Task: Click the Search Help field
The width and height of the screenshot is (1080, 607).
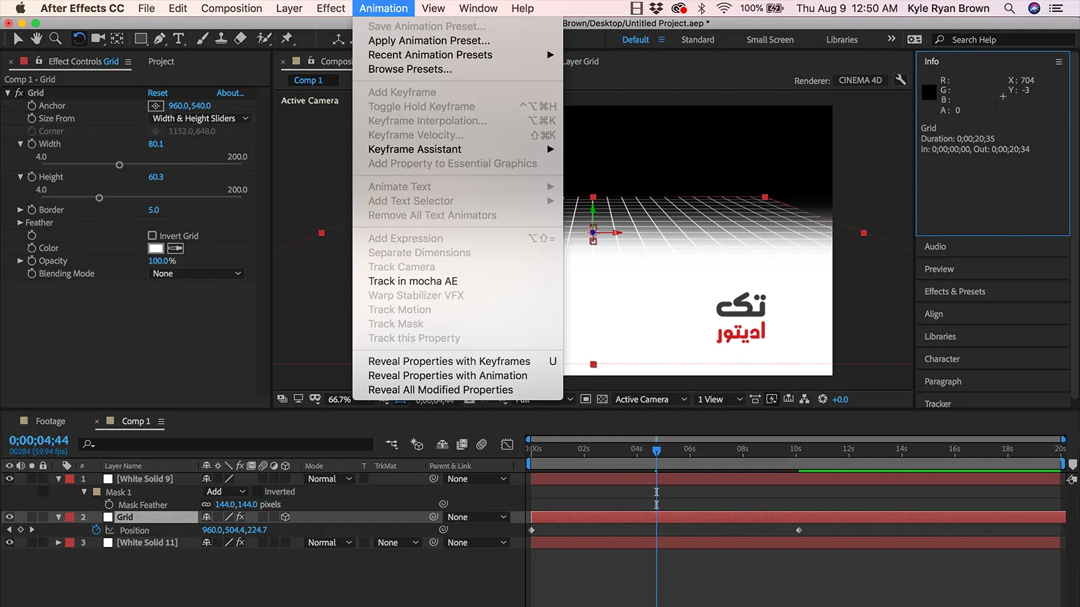Action: tap(1004, 40)
